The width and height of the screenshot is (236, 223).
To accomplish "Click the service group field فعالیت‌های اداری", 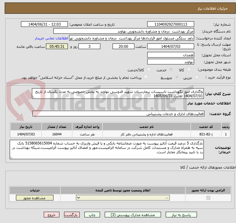I will coord(118,114).
